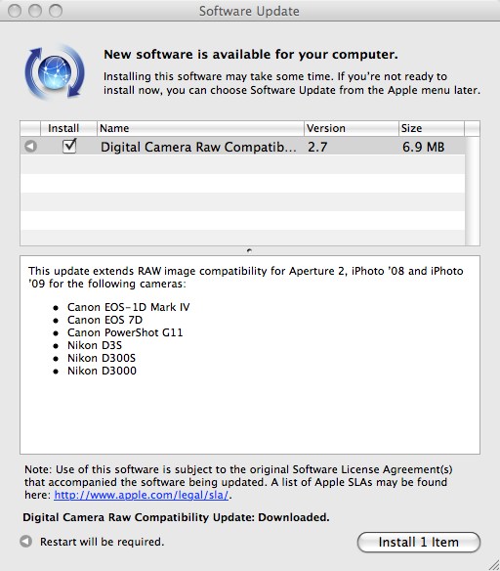Click restart-required icon beside Digital Camera Raw row
The height and width of the screenshot is (571, 500).
pos(30,147)
